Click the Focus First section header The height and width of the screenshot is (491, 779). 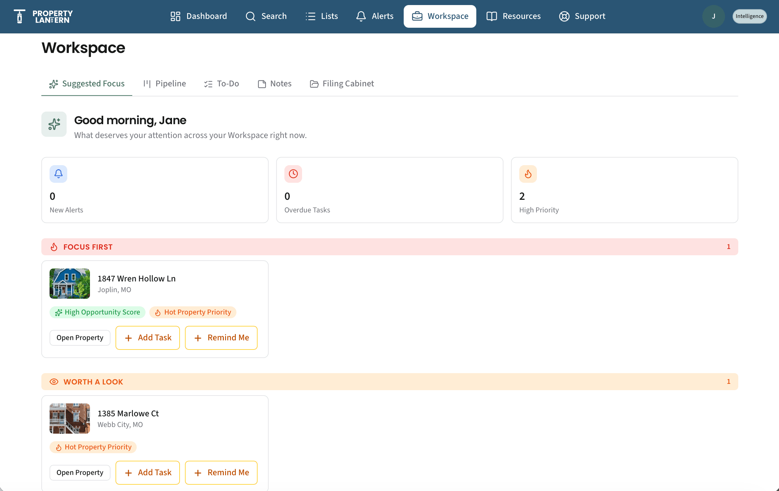point(389,247)
